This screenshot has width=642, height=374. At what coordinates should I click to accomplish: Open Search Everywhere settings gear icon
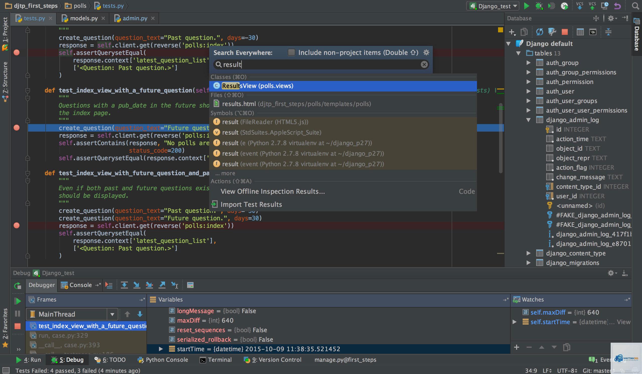[426, 52]
